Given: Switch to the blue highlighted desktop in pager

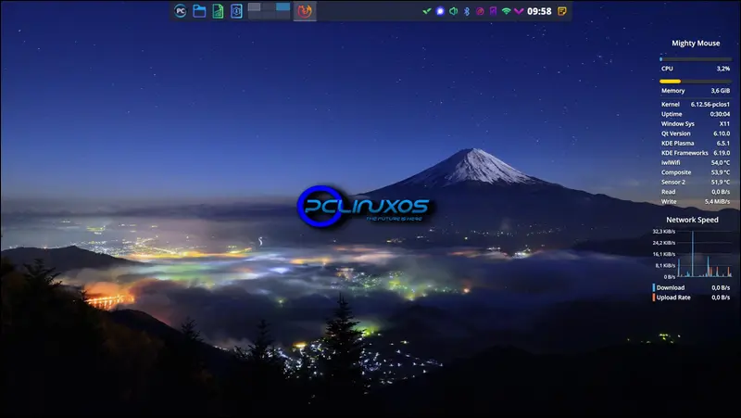Looking at the screenshot, I should coord(283,6).
